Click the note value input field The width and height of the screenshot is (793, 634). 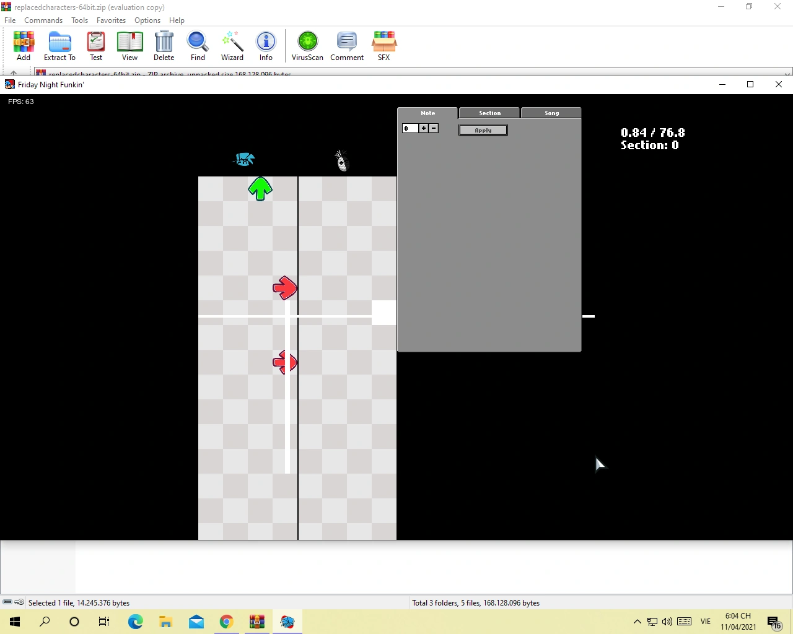(410, 128)
